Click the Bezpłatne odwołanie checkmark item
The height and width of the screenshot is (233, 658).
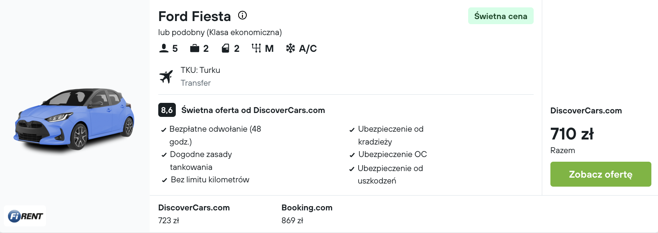[x=211, y=135]
